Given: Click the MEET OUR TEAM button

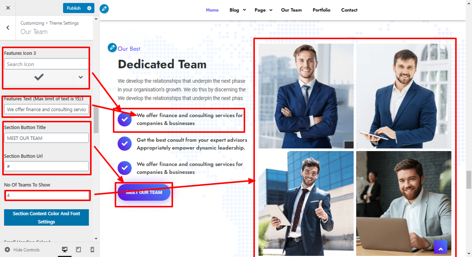Looking at the screenshot, I should point(144,192).
